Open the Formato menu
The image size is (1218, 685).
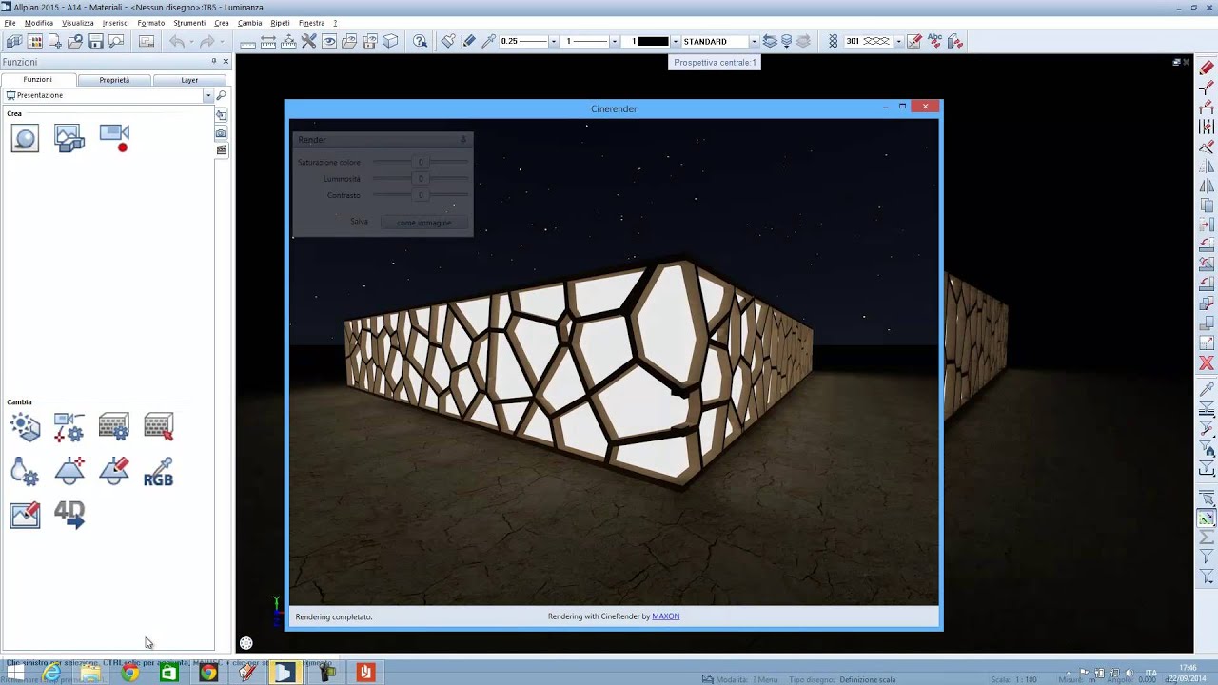tap(150, 22)
